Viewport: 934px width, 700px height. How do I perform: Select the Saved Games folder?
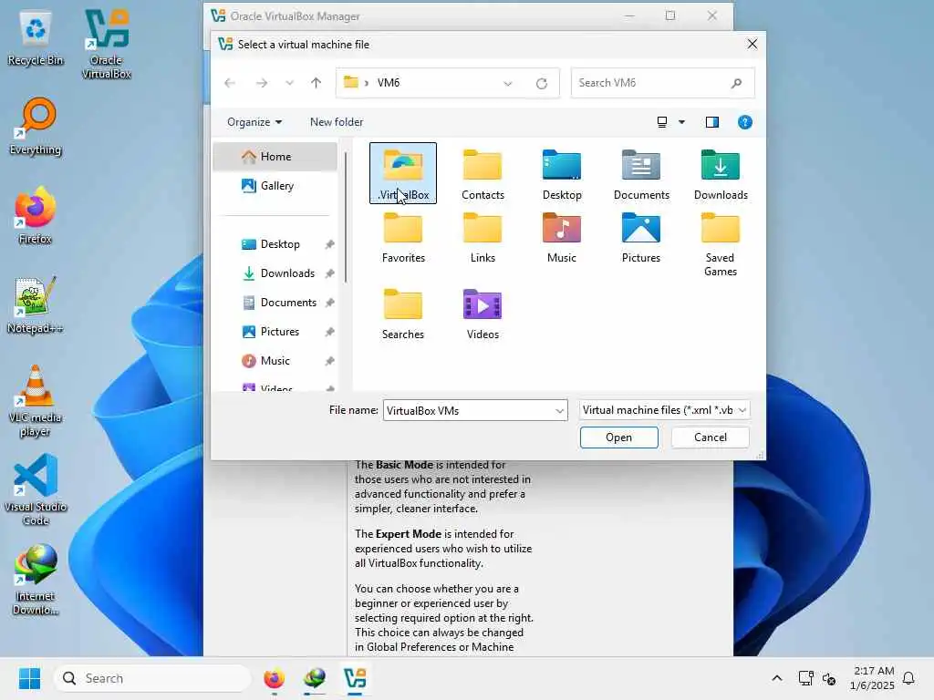(x=721, y=244)
